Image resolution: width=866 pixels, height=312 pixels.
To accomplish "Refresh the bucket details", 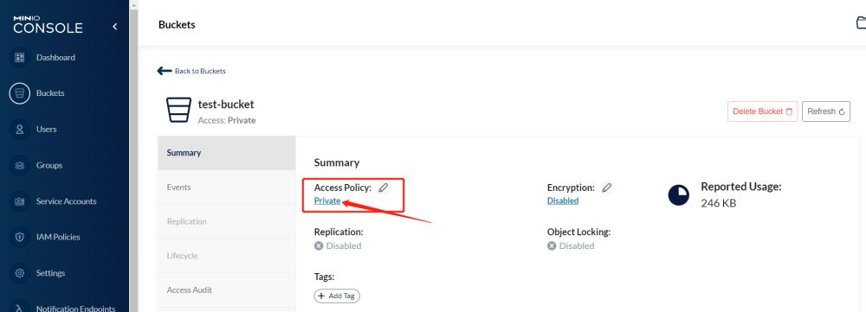I will [x=825, y=111].
